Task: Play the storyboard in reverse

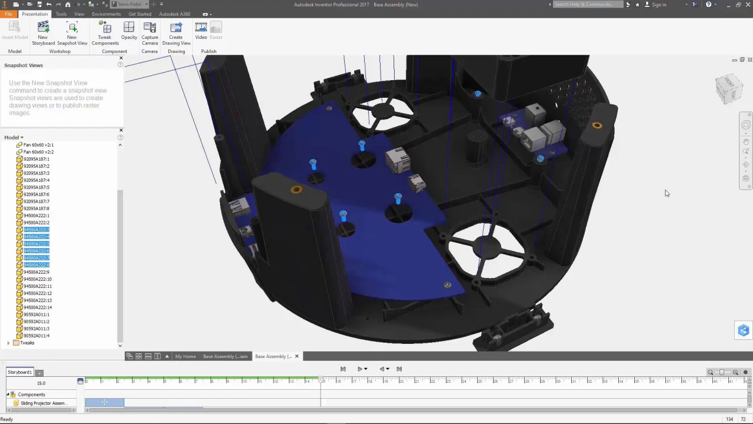Action: click(x=382, y=369)
